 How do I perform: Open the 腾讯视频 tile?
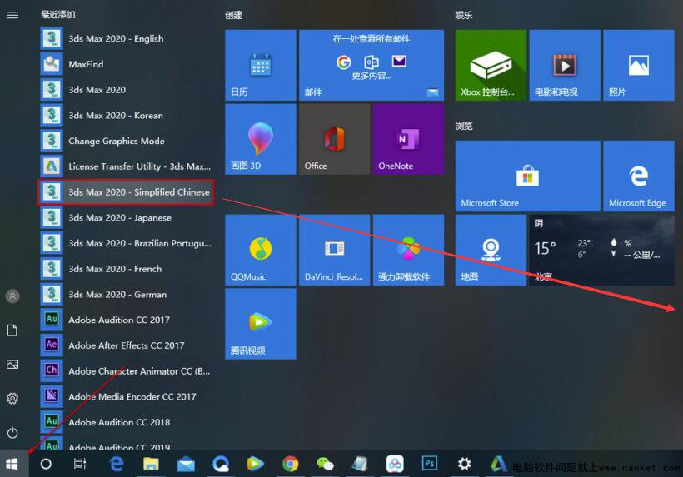[261, 324]
